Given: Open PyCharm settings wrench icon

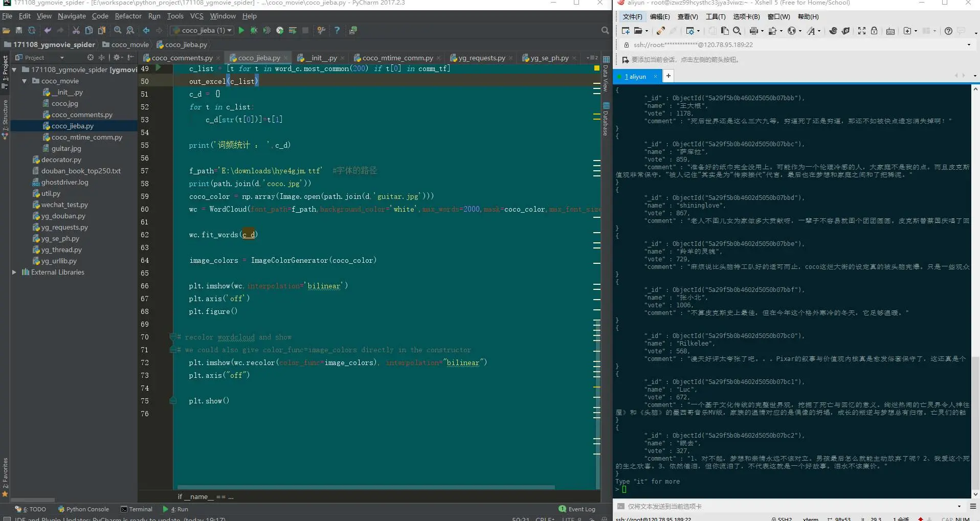Looking at the screenshot, I should tap(321, 31).
